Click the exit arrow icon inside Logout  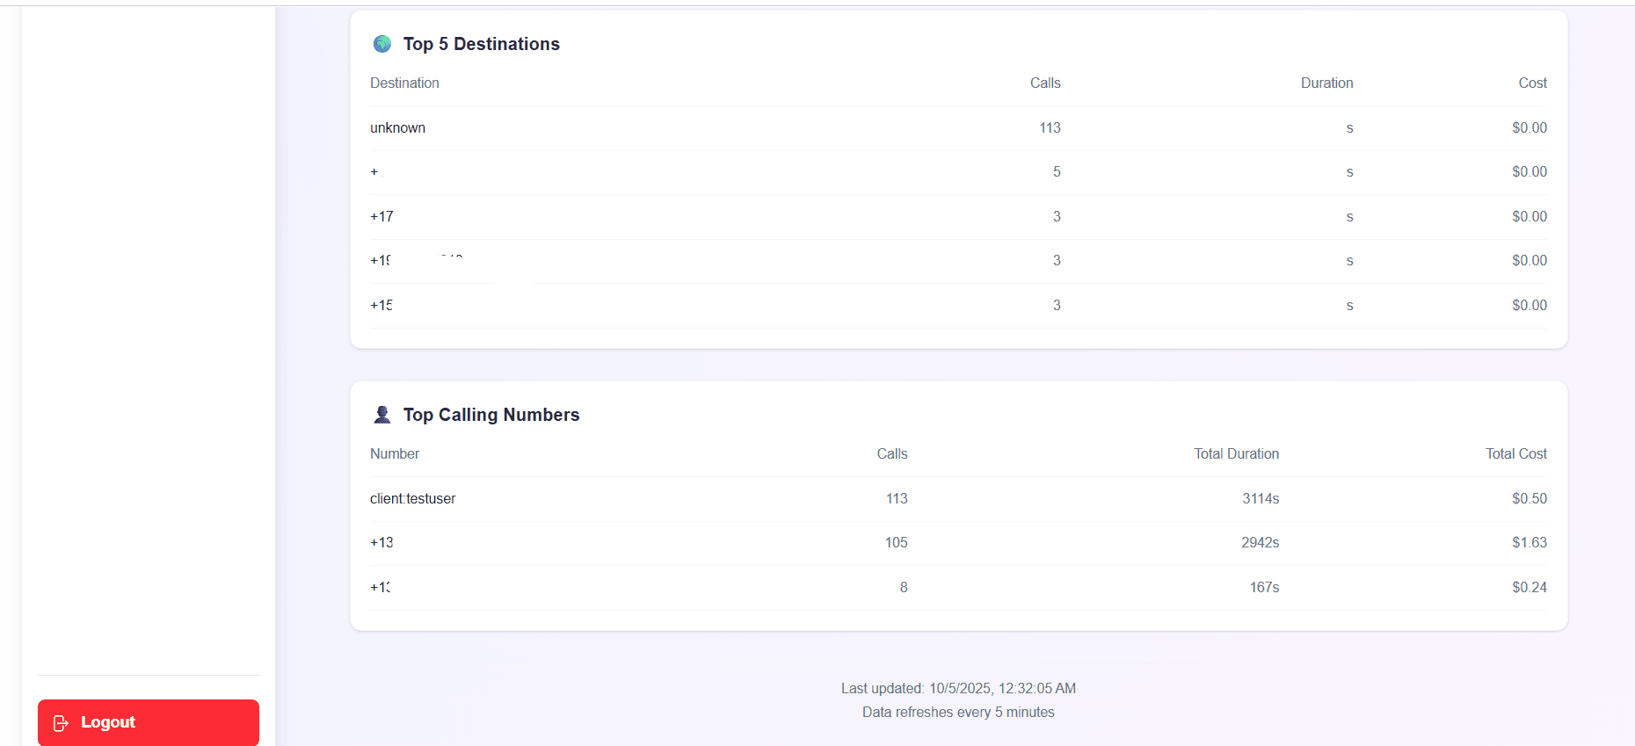[61, 723]
